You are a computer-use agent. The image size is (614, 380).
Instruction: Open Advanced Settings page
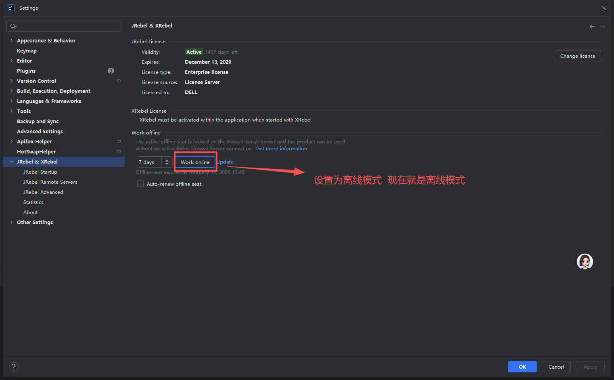tap(40, 131)
